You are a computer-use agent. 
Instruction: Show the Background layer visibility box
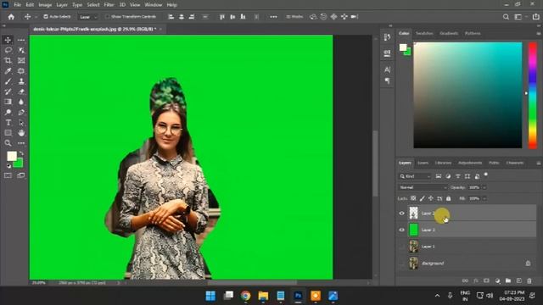(x=401, y=263)
